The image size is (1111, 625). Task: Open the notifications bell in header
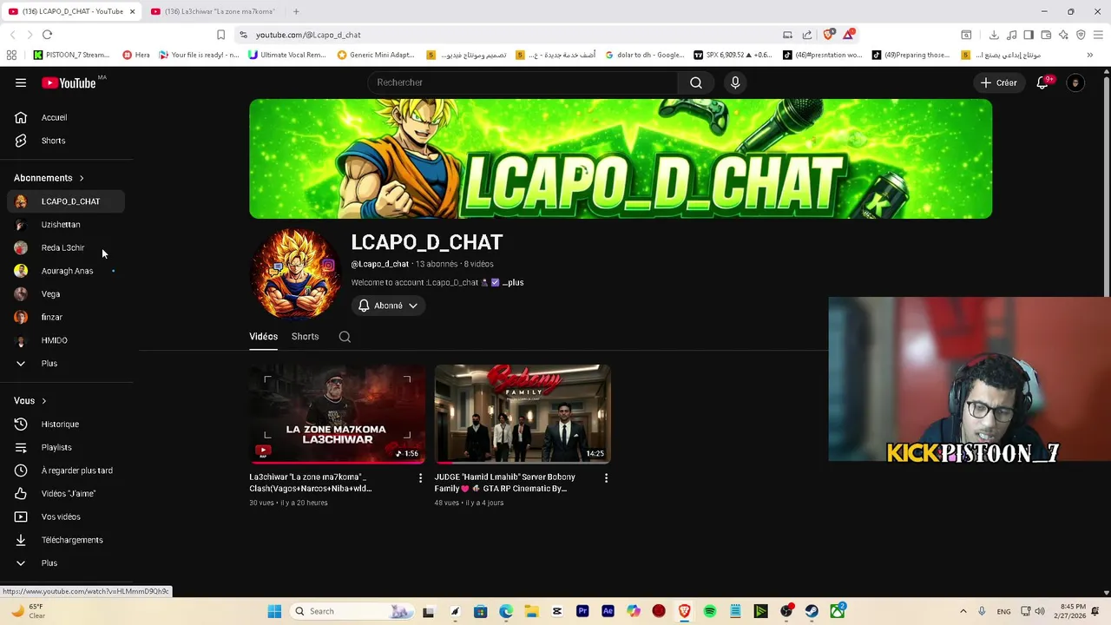pos(1043,82)
